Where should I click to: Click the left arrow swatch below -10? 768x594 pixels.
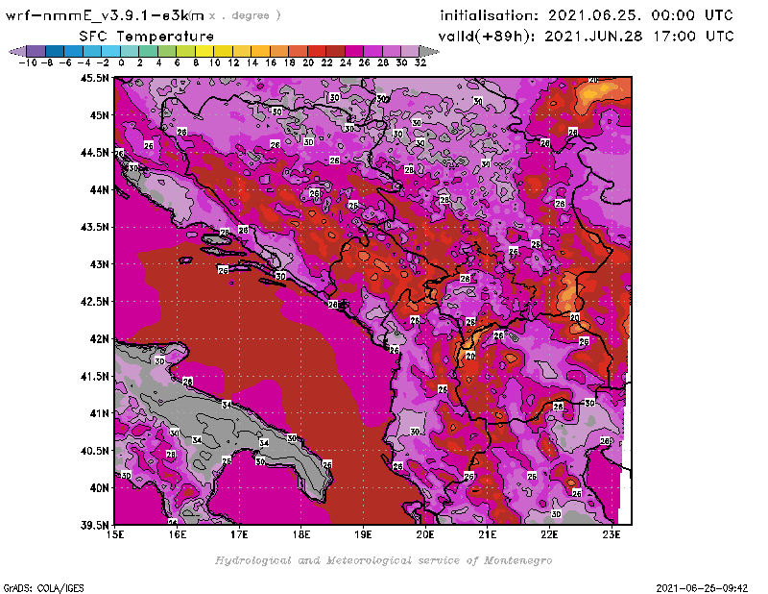pos(17,52)
